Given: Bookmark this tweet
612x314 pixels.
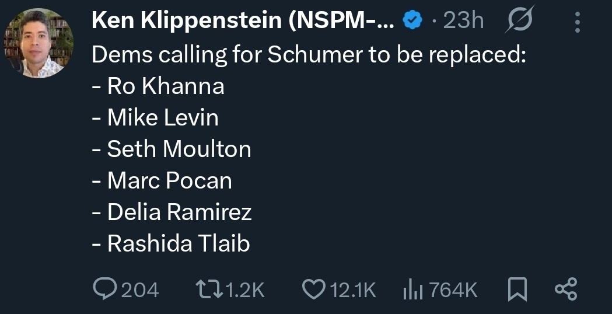Looking at the screenshot, I should (x=517, y=289).
